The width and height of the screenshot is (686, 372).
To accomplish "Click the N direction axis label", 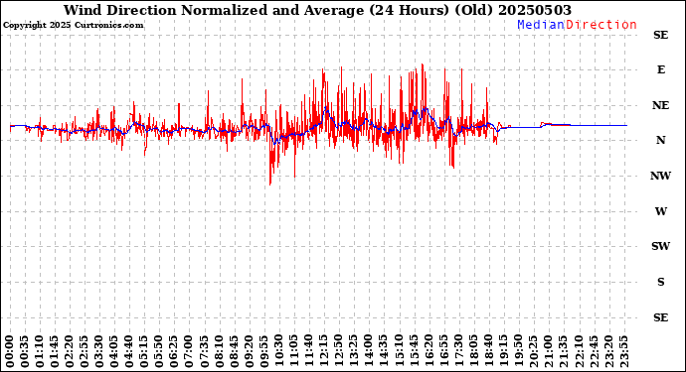I will tap(660, 140).
